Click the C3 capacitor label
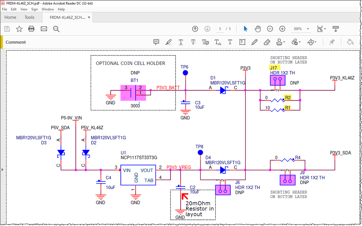Viewport: 362px width, 226px height. (198, 103)
